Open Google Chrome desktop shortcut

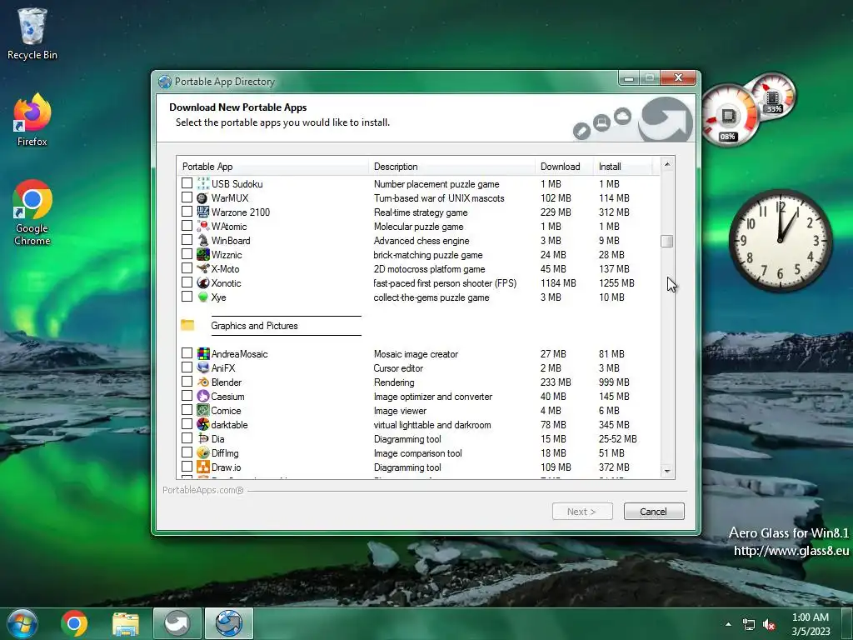coord(32,212)
